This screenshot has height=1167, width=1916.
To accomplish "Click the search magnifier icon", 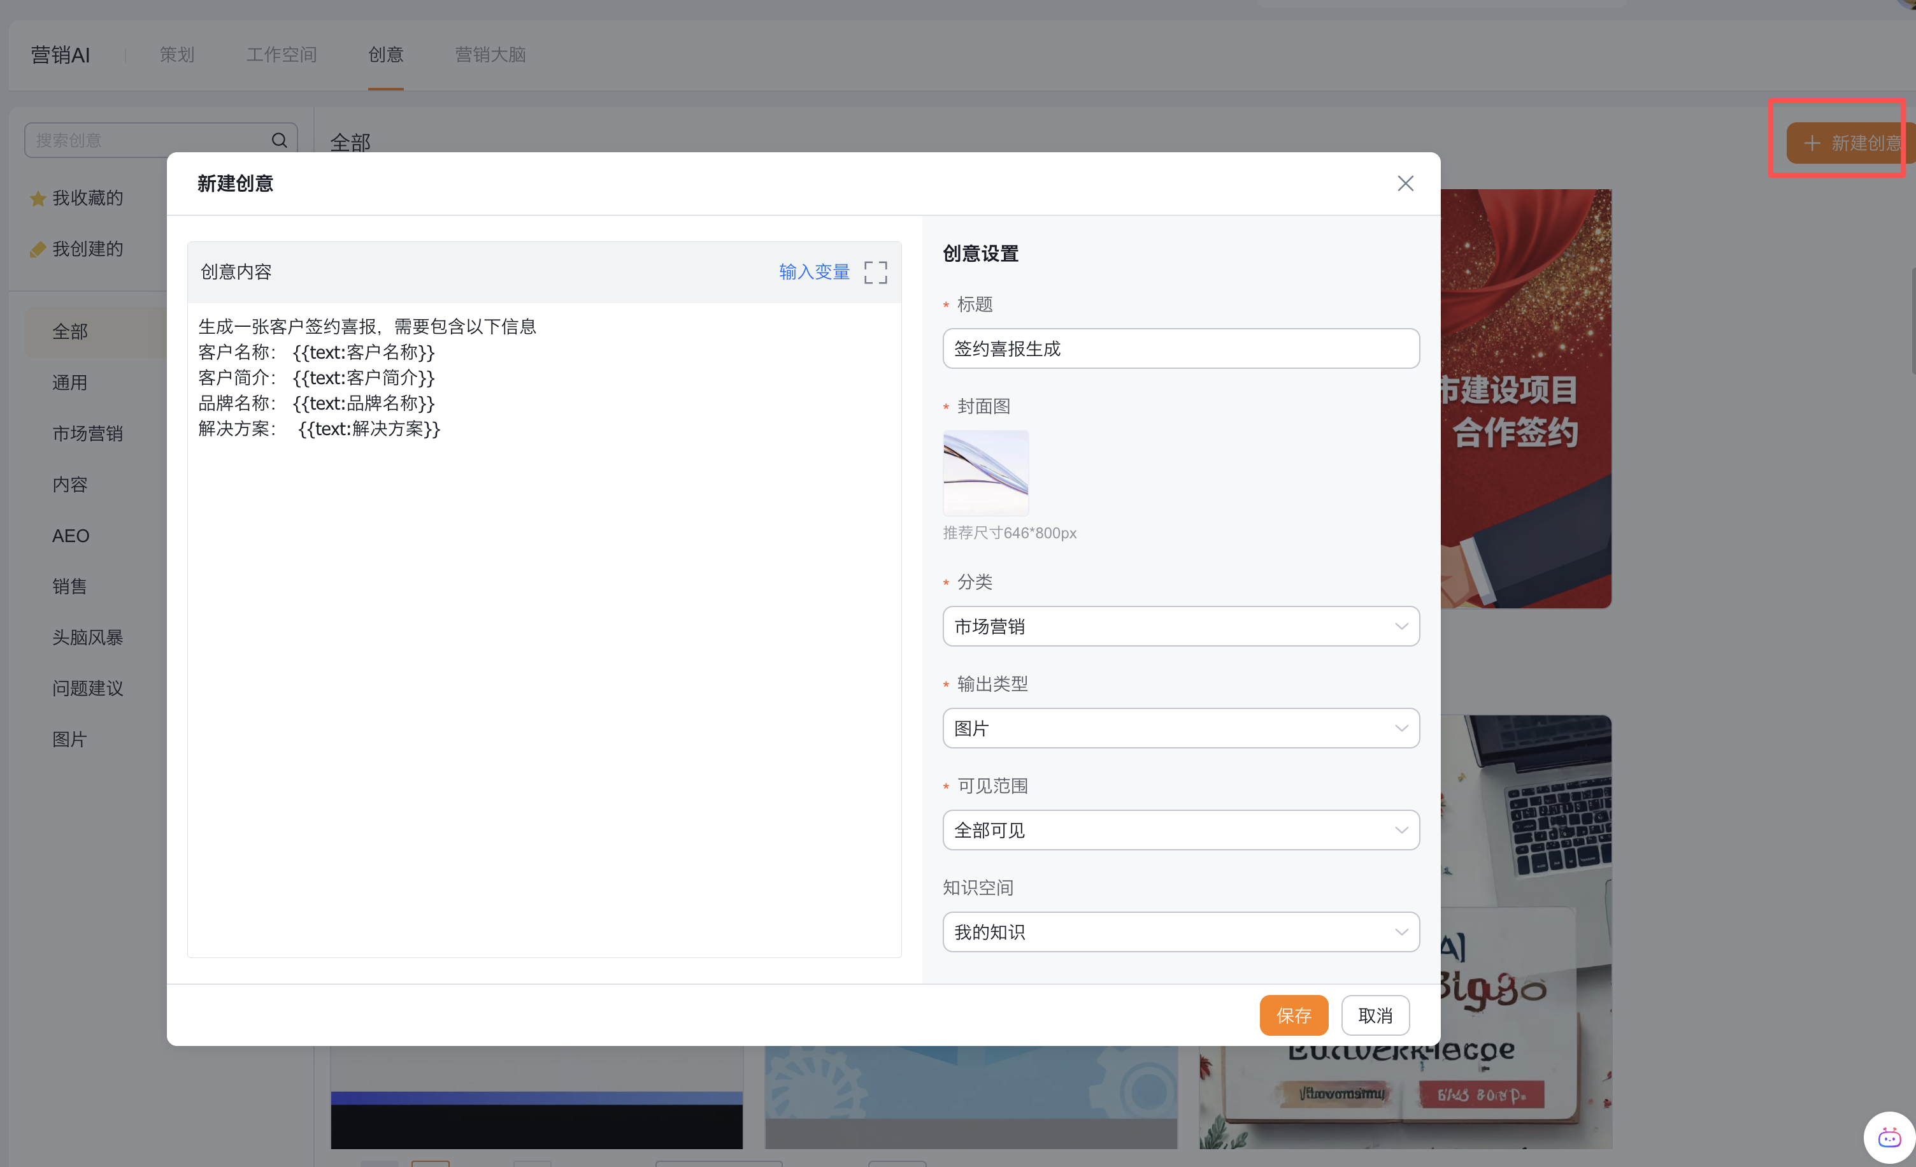I will tap(279, 140).
